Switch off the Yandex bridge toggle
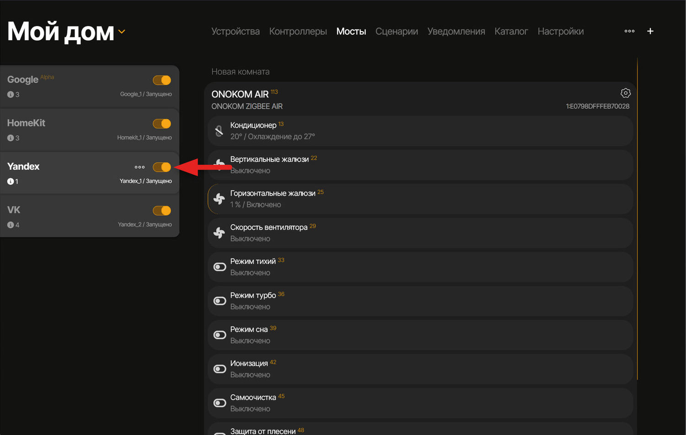 point(162,167)
